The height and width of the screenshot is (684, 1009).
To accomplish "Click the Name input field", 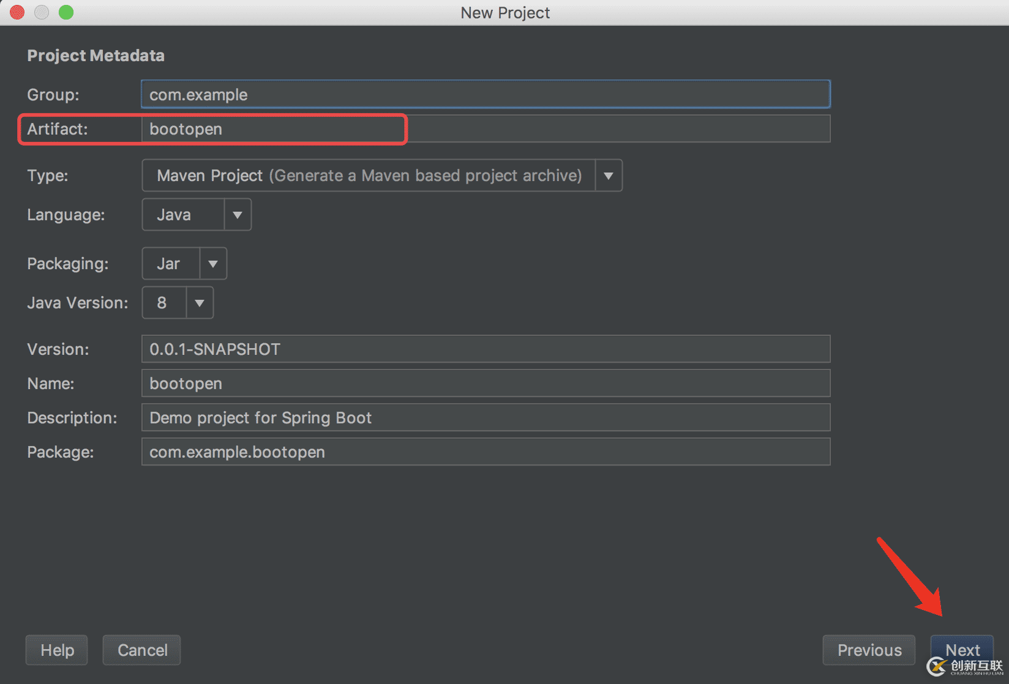I will click(x=486, y=383).
